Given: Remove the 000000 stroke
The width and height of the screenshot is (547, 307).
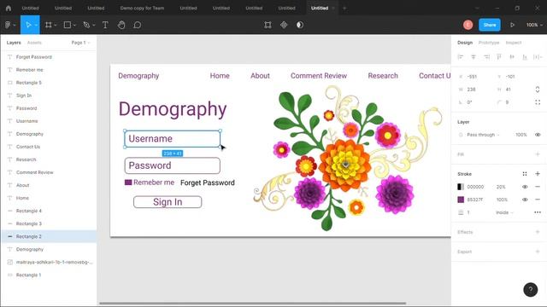Looking at the screenshot, I should point(538,187).
